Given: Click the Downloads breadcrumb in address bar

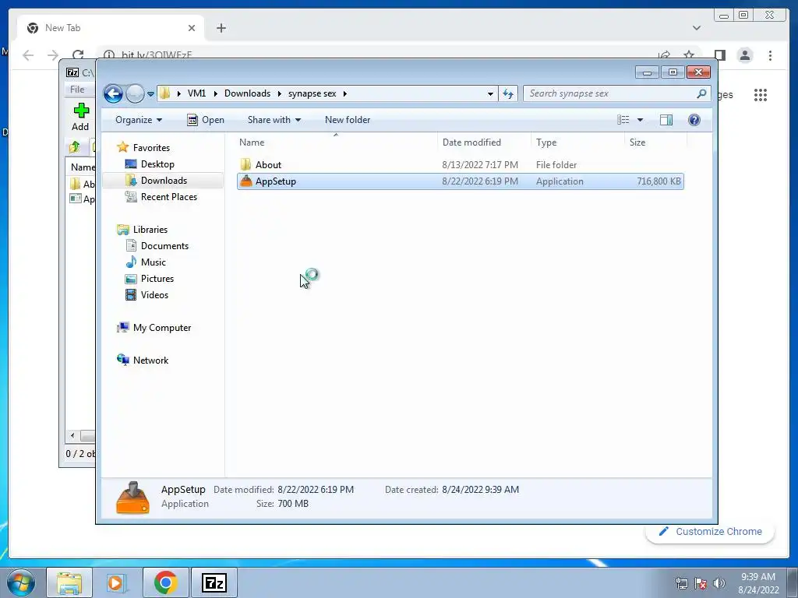Looking at the screenshot, I should click(x=247, y=93).
